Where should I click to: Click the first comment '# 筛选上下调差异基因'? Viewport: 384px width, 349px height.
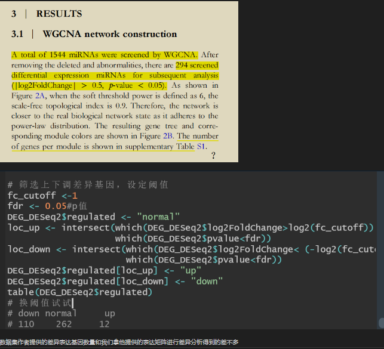[88, 185]
